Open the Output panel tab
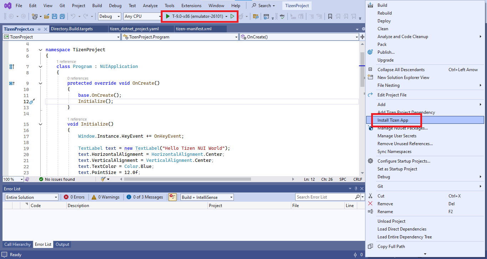487x259 pixels. [x=62, y=244]
